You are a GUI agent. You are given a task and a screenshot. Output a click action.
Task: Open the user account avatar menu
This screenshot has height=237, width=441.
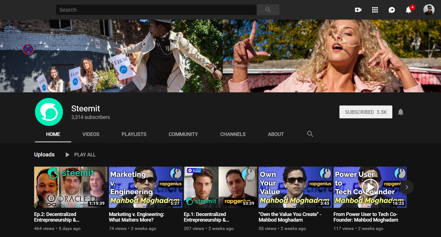tap(429, 10)
